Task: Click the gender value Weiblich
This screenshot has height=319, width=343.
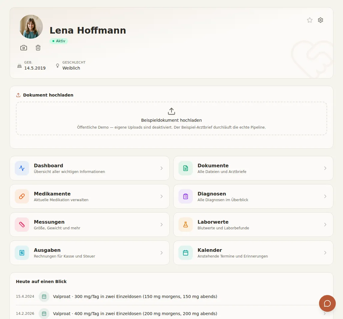Action: click(x=71, y=68)
